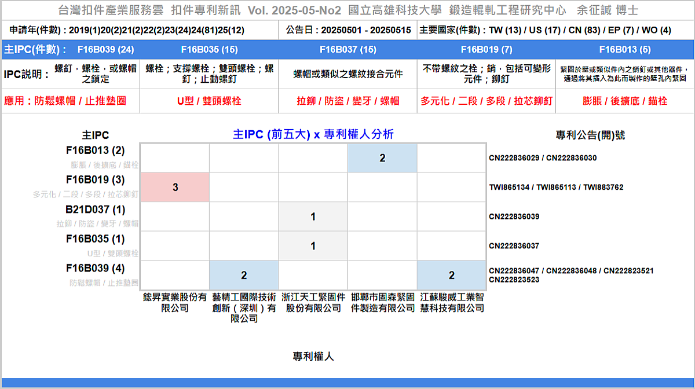Click the blue value-2 cell above 藝精工國際技術創新 column
Screen dimensions: 695x389
[x=244, y=275]
